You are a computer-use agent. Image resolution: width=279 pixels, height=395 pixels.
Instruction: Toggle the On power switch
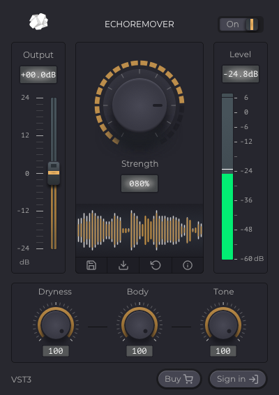240,24
